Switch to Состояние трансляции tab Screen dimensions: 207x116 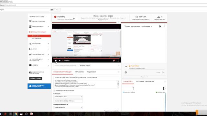(x=145, y=82)
